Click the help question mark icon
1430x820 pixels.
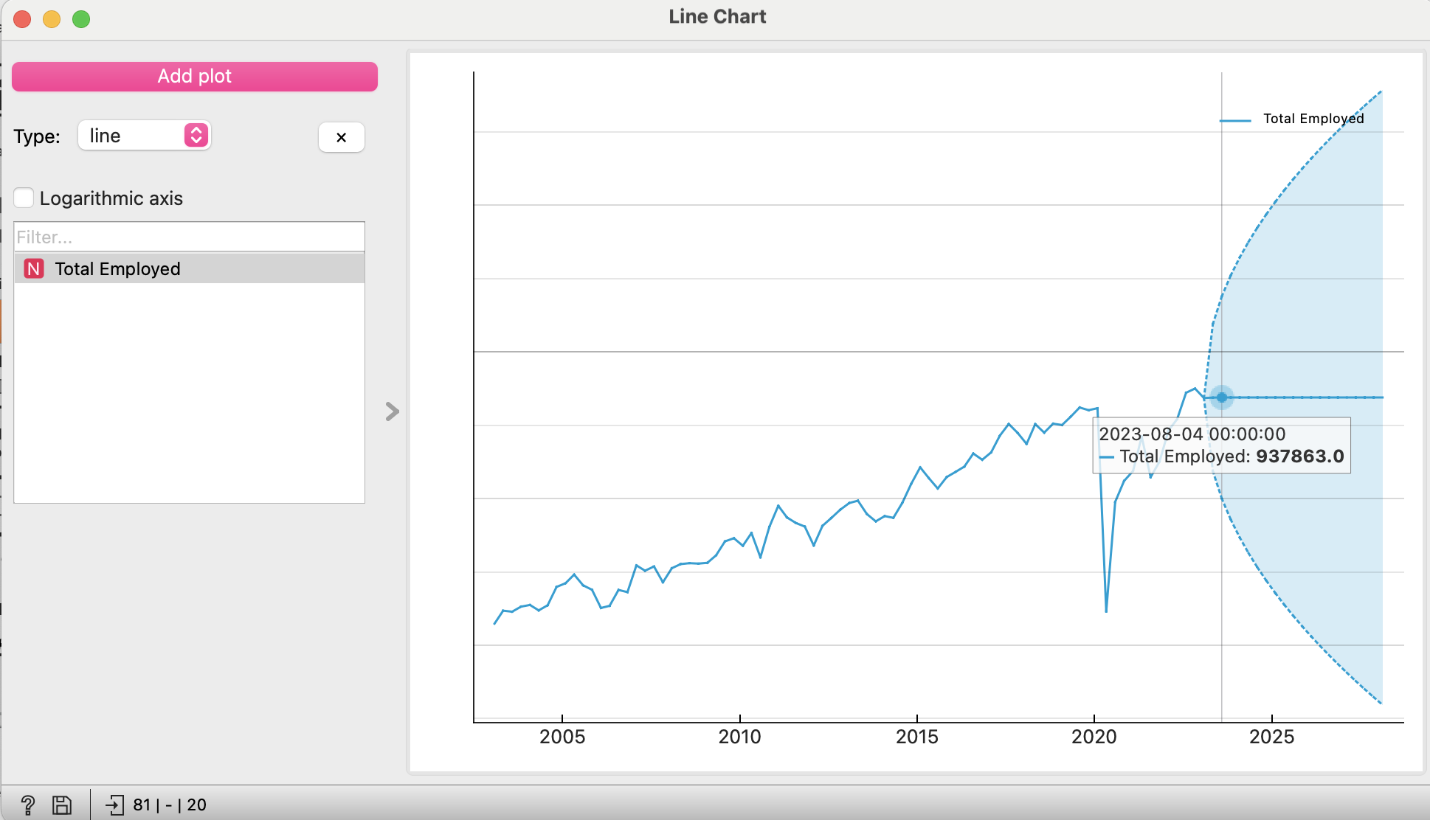coord(27,805)
